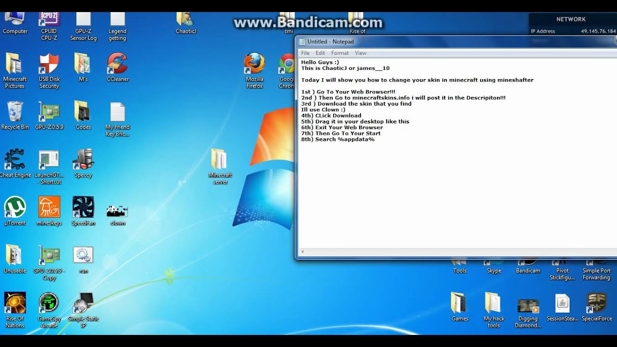The width and height of the screenshot is (617, 347).
Task: Launch Cheat Engine
Action: point(15,163)
